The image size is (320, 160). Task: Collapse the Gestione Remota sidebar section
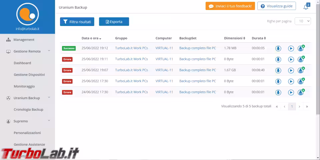(x=49, y=51)
